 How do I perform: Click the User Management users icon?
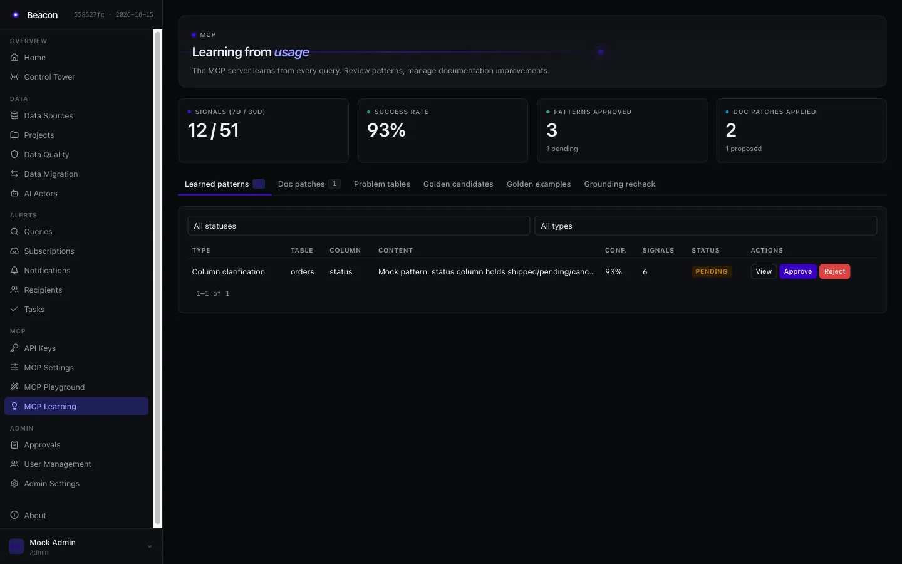pyautogui.click(x=14, y=464)
